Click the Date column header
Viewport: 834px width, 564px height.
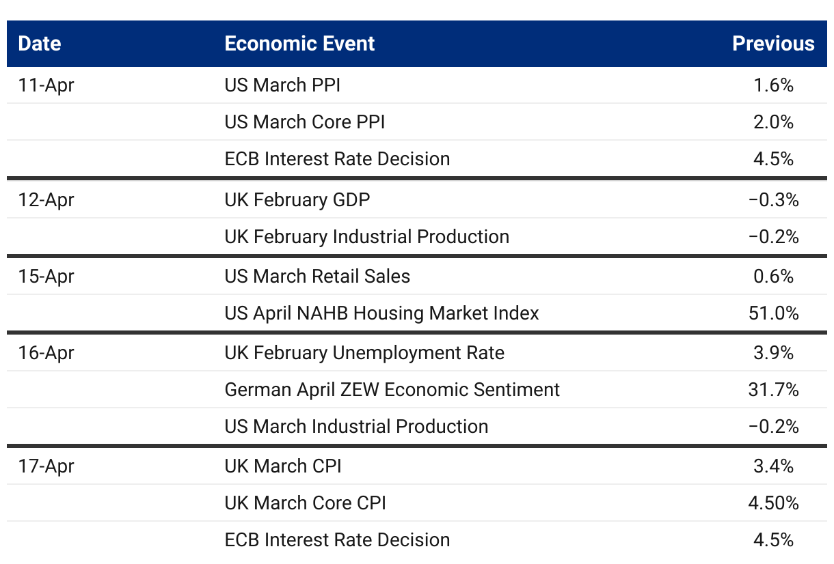(x=40, y=44)
